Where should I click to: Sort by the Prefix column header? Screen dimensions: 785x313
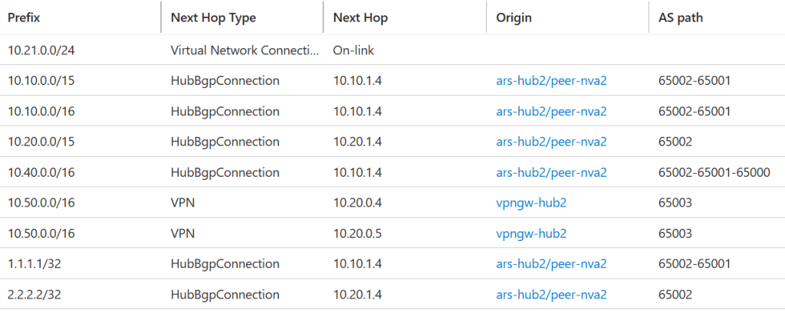click(24, 18)
